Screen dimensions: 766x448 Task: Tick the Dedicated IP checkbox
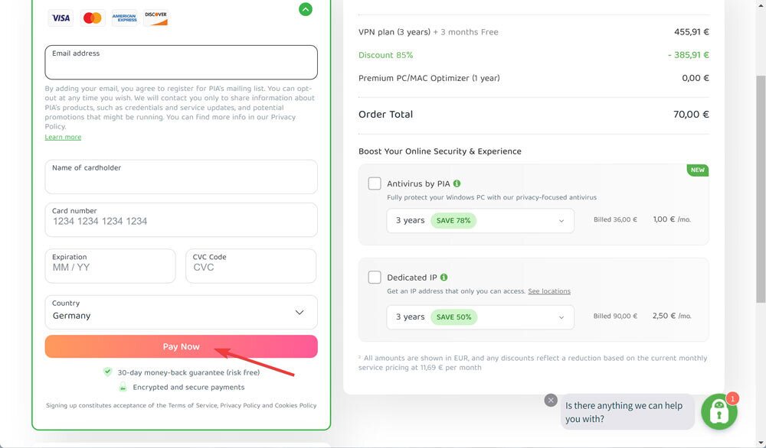[375, 278]
